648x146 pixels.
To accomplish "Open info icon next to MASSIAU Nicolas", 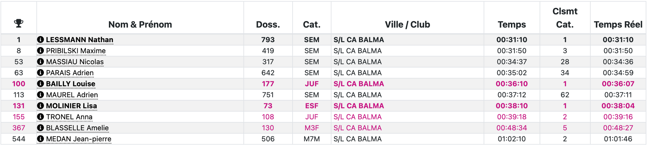I will [x=40, y=62].
